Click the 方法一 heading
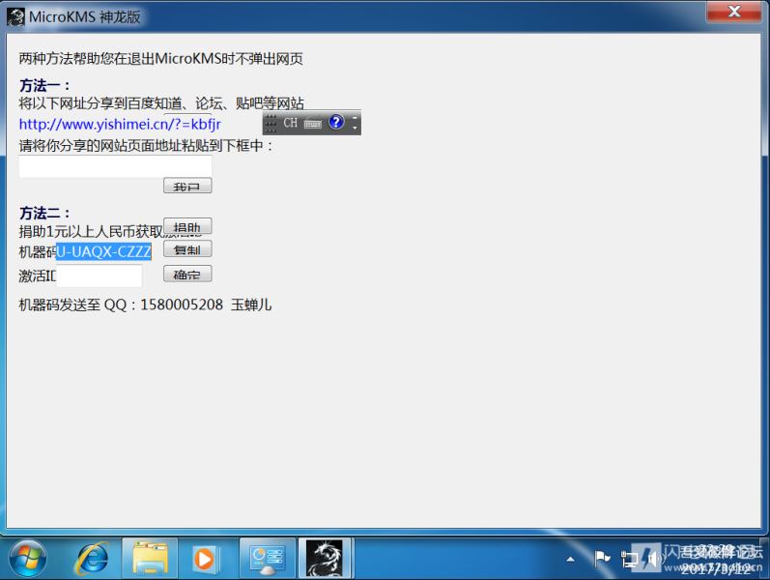This screenshot has height=580, width=770. tap(44, 85)
